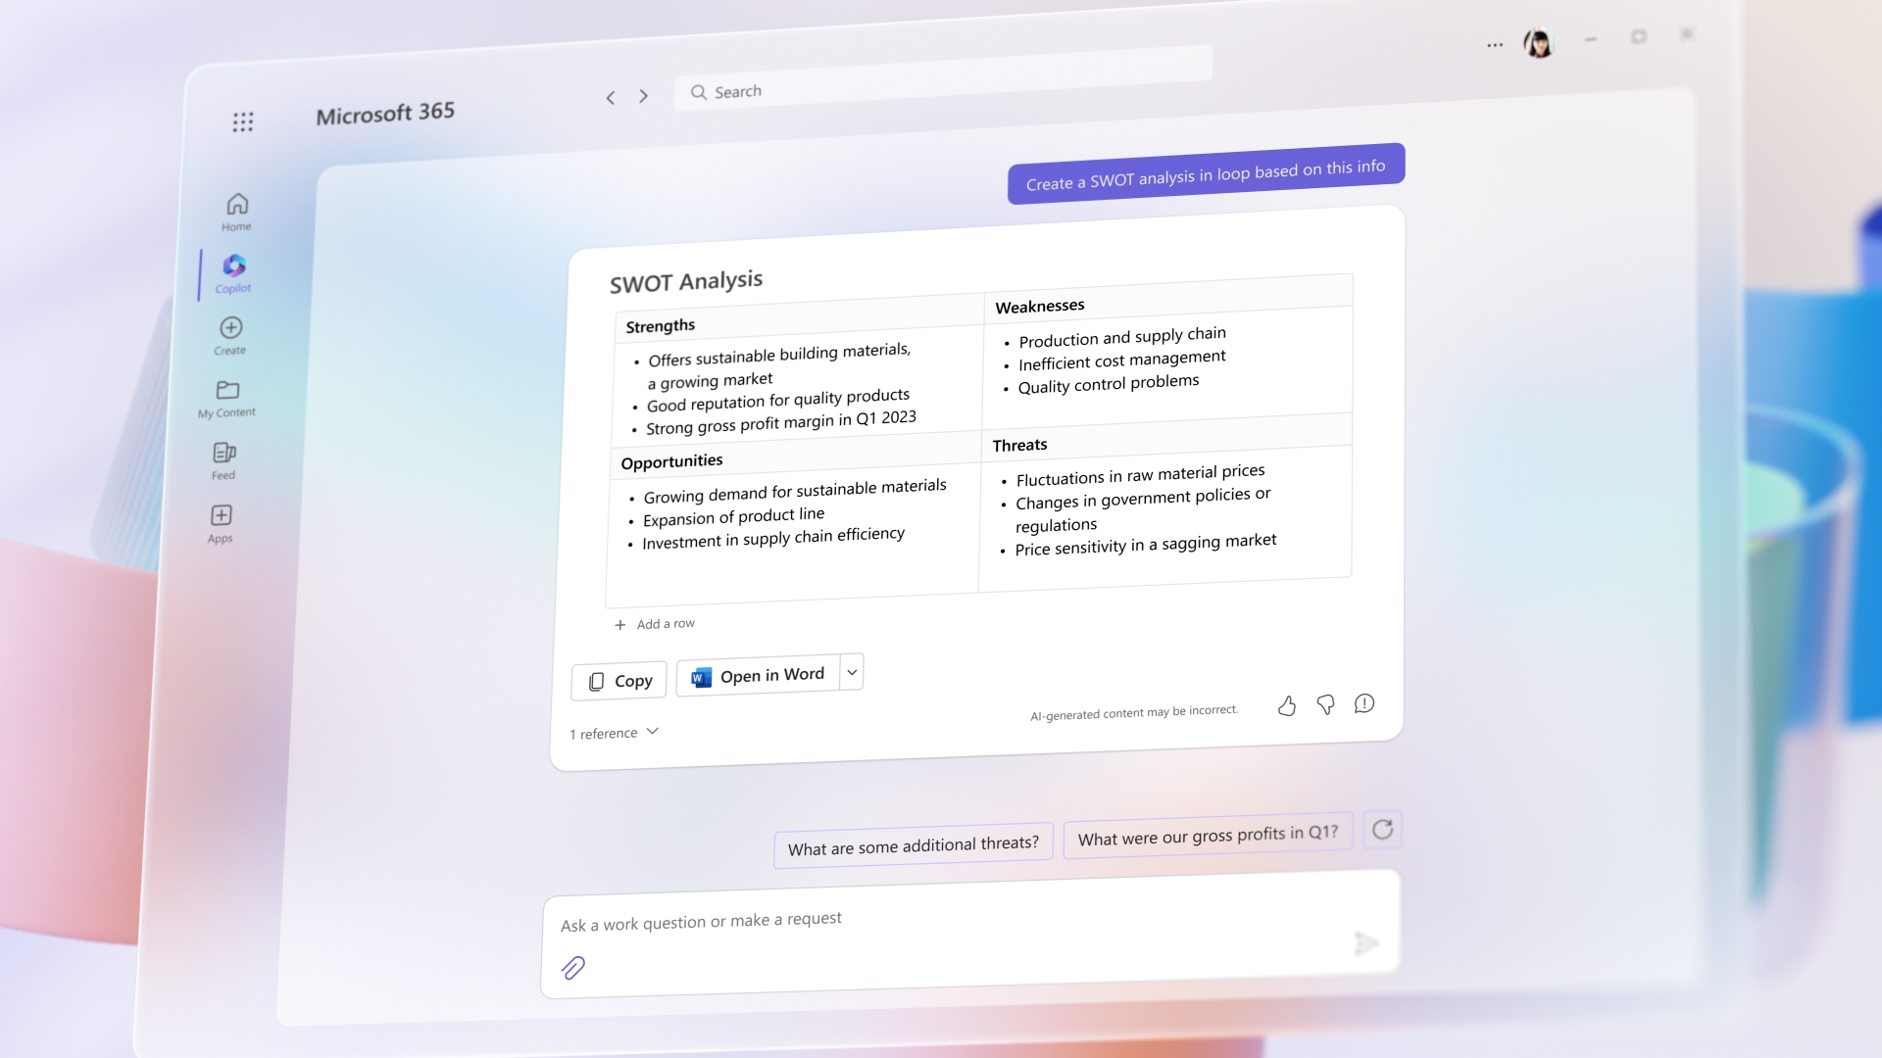Click What were our gross profits in Q1 prompt
The height and width of the screenshot is (1058, 1882).
[x=1209, y=834]
